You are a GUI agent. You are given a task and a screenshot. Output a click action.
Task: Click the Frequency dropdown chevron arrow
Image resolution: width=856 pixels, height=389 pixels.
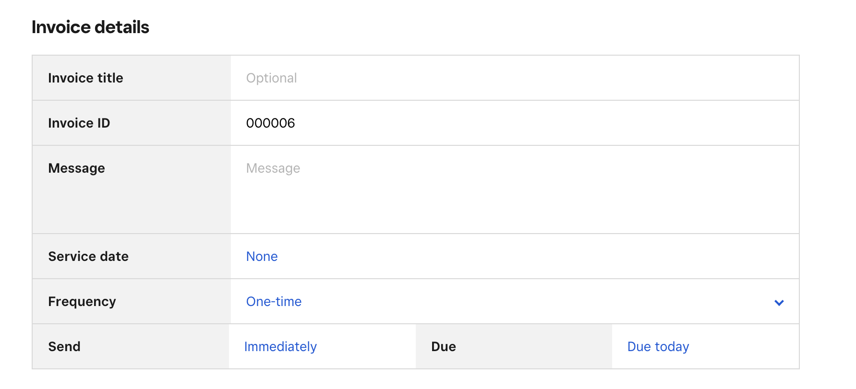779,303
